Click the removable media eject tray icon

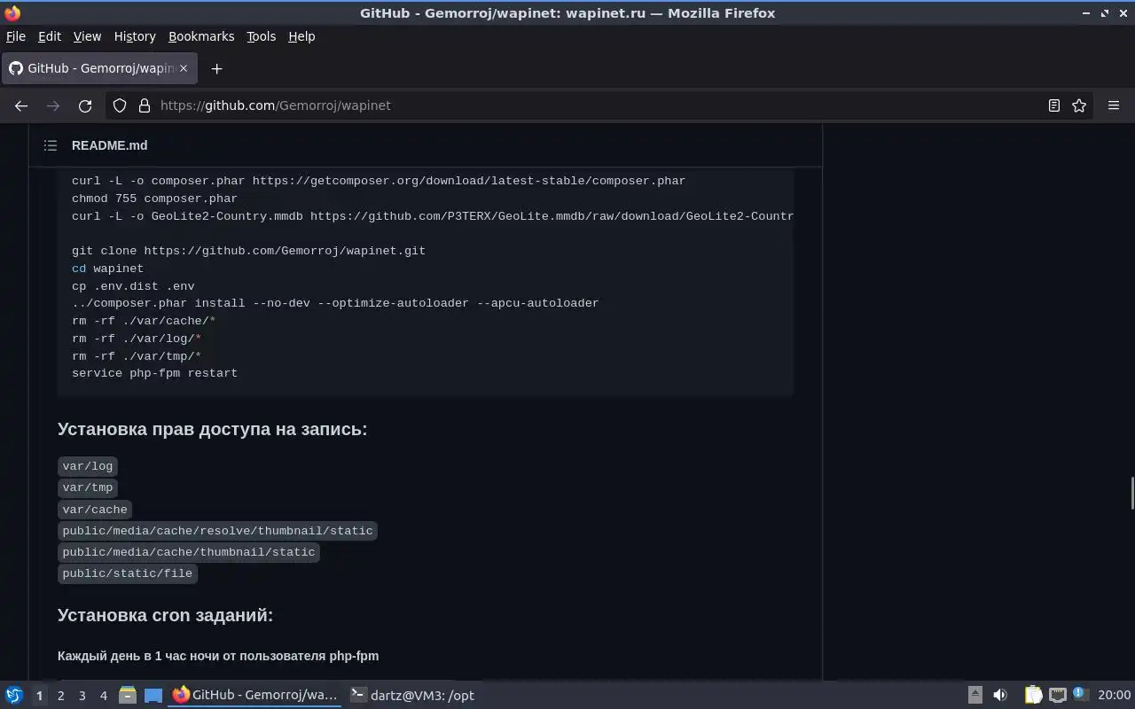coord(975,696)
